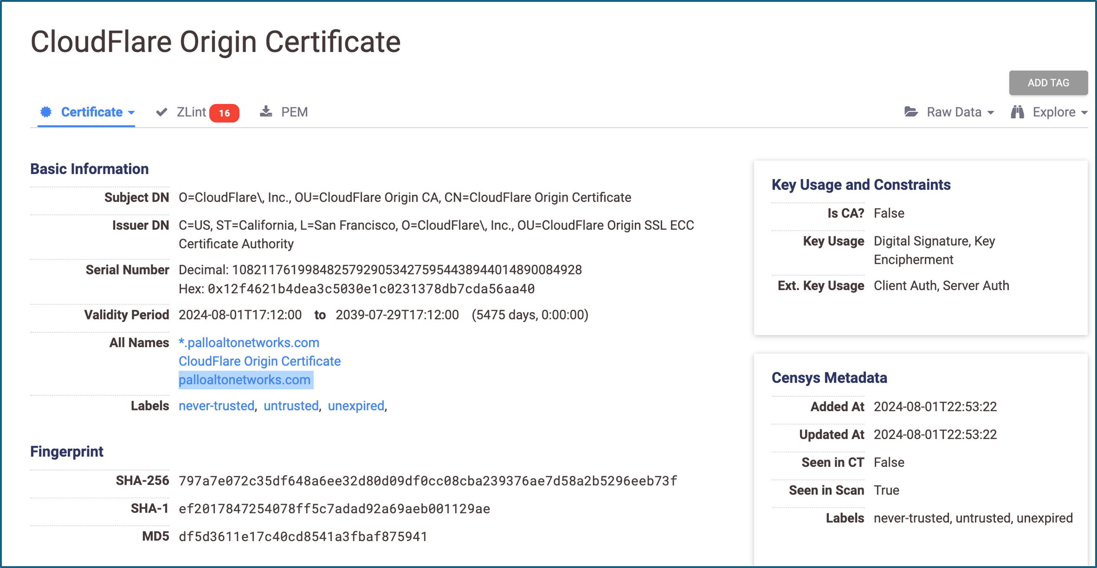Open the unexpired label link
Viewport: 1097px width, 568px height.
point(356,406)
